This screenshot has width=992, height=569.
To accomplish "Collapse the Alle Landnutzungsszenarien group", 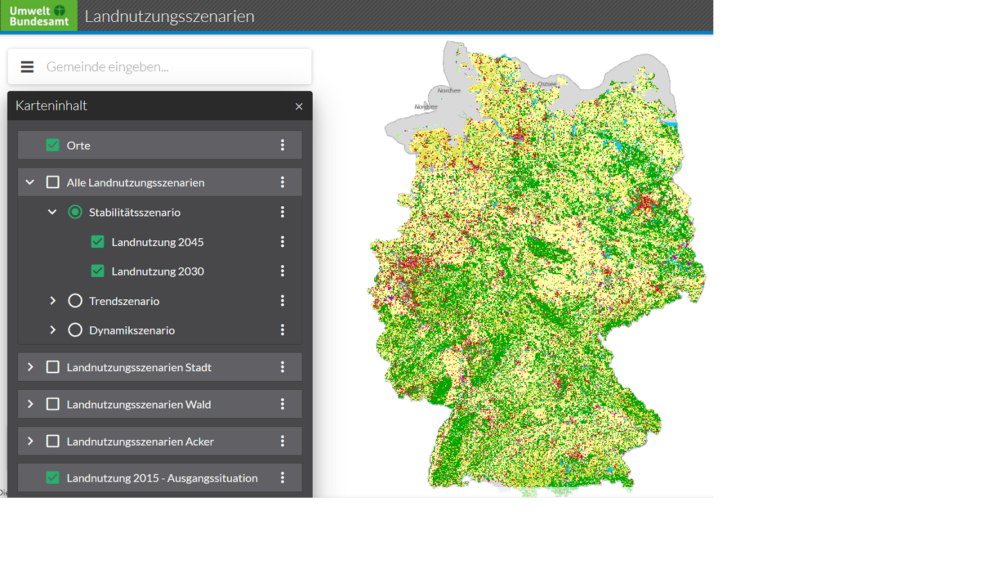I will 30,182.
